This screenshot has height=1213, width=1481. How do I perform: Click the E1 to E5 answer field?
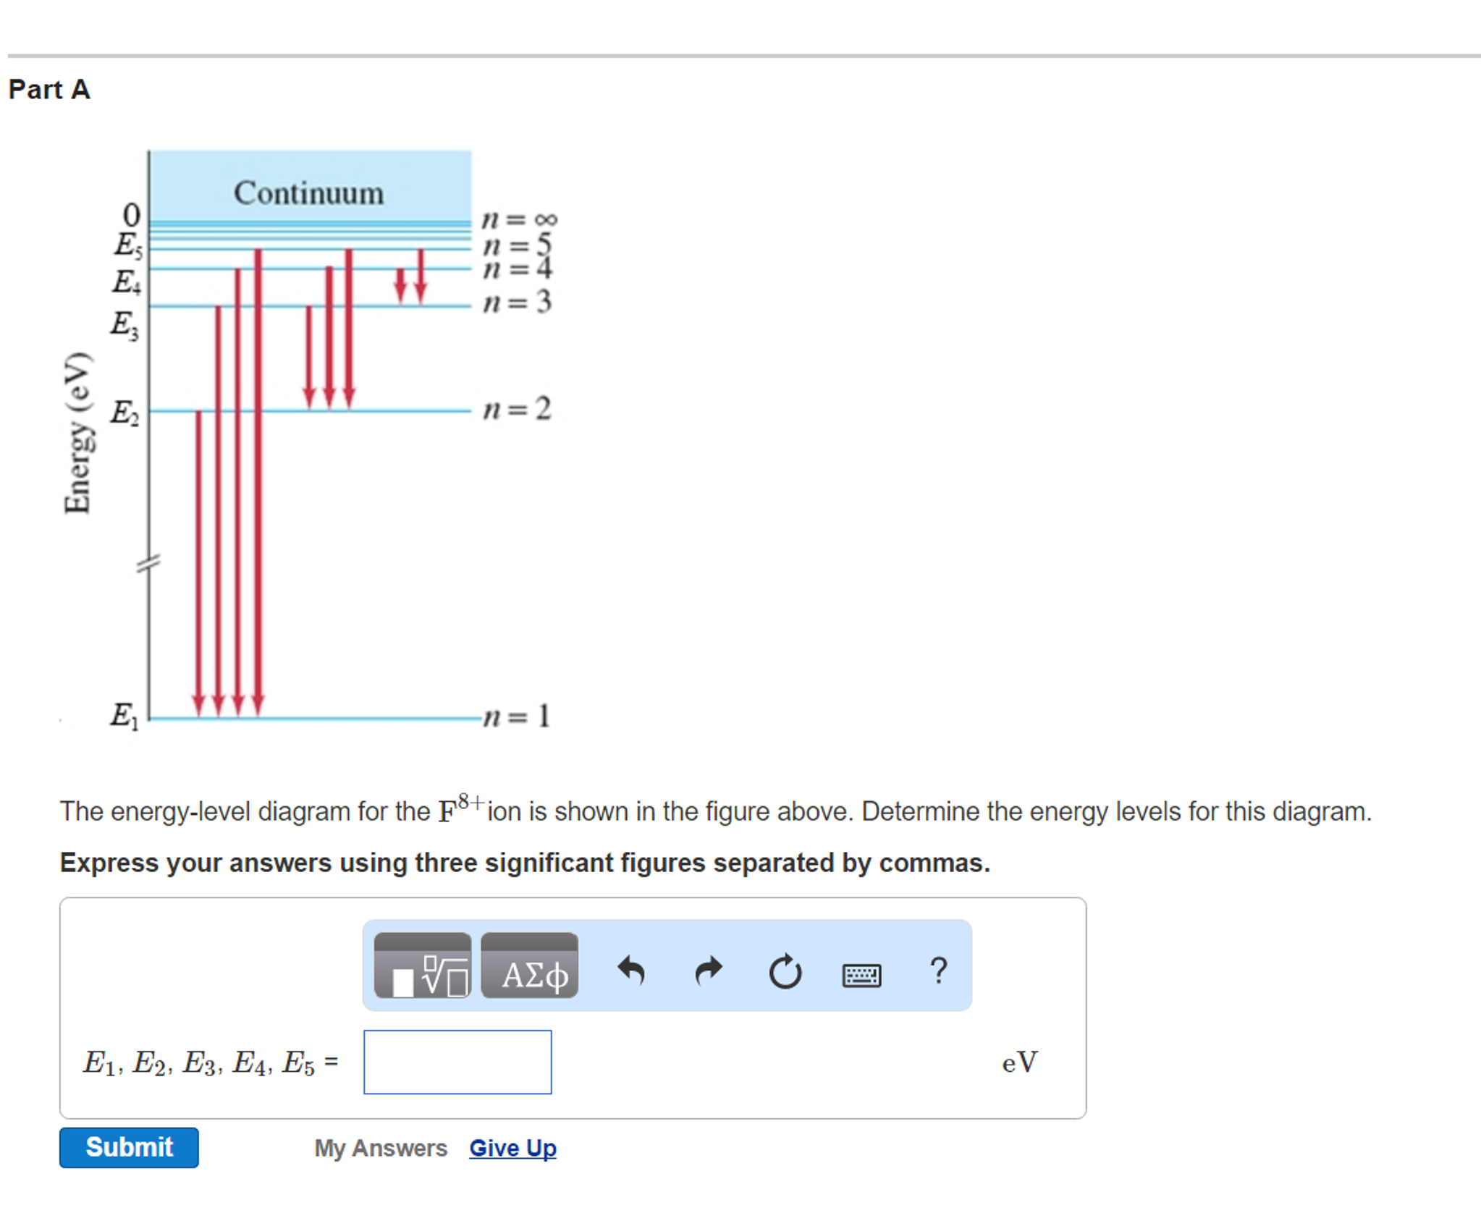457,1062
